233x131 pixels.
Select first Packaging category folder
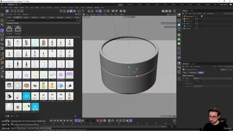9,29
